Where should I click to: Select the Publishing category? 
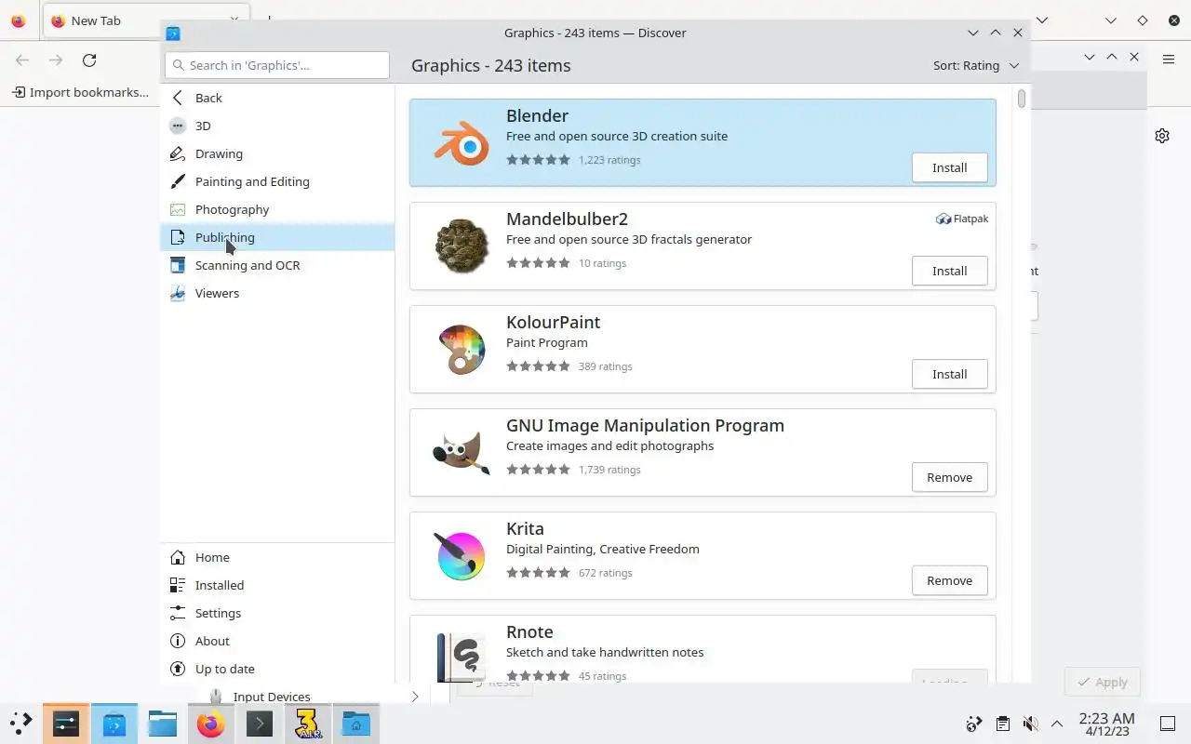coord(277,237)
